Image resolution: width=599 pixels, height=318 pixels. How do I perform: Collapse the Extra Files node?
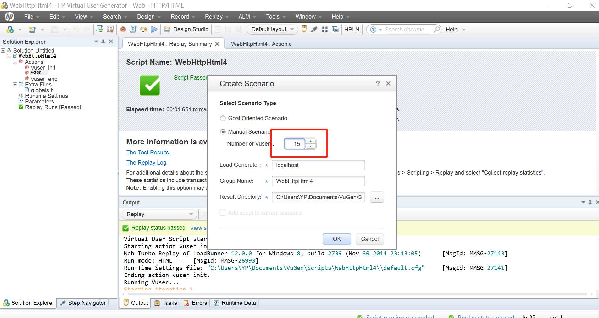14,84
